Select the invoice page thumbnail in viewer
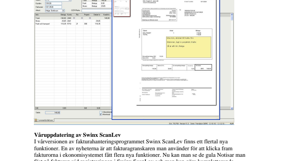 [x=122, y=8]
